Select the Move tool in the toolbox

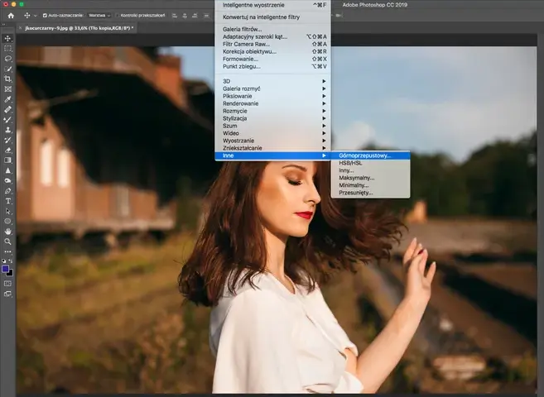pyautogui.click(x=7, y=38)
